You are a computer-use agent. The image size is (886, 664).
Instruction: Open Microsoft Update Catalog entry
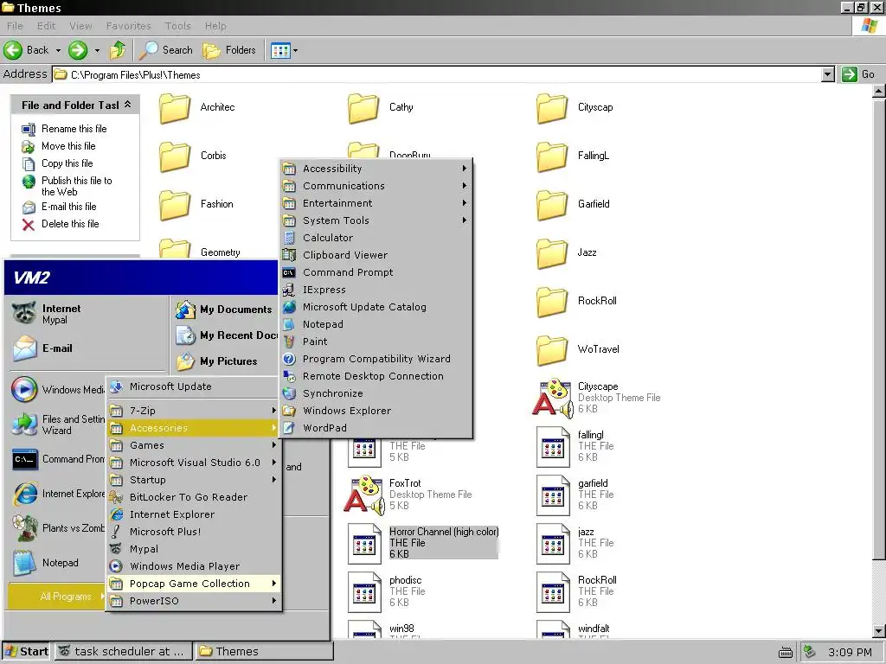click(376, 307)
